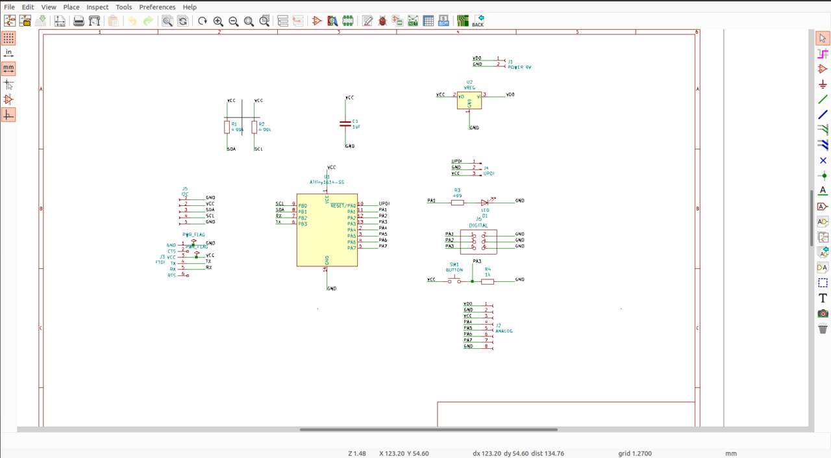Select the Place Bus tool
This screenshot has height=458, width=831.
[x=823, y=114]
